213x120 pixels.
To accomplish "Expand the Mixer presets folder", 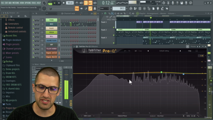I will tap(12, 53).
